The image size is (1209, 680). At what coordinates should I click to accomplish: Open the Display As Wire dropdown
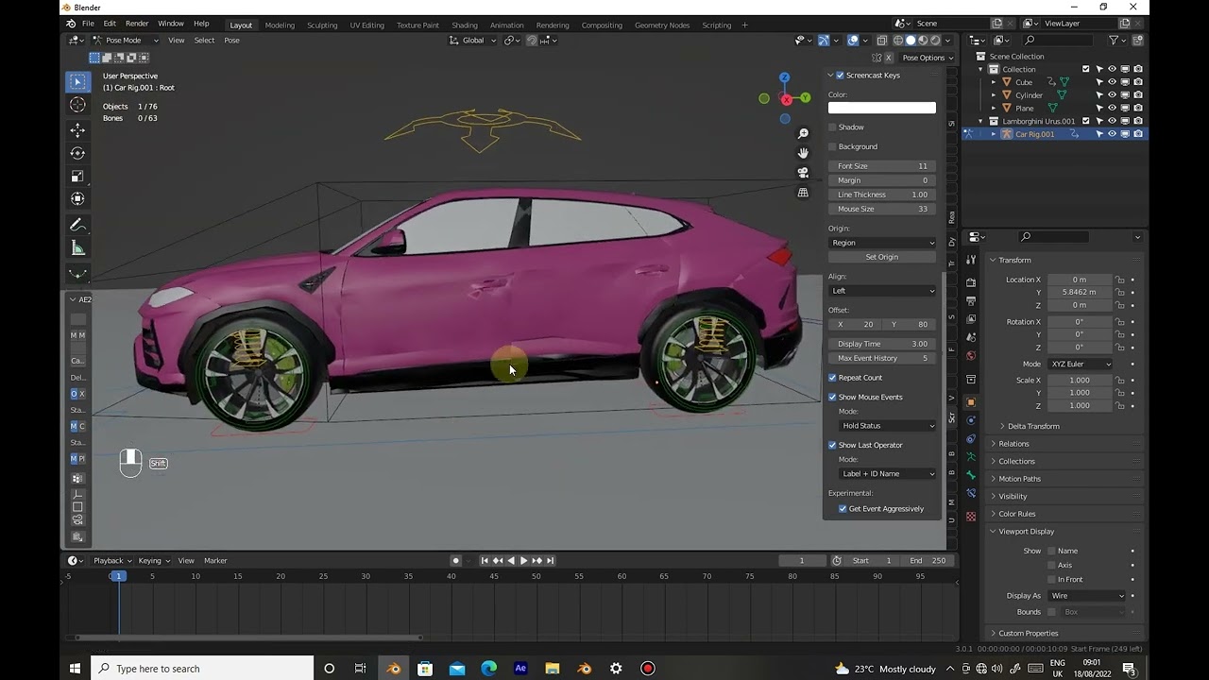[x=1086, y=596]
